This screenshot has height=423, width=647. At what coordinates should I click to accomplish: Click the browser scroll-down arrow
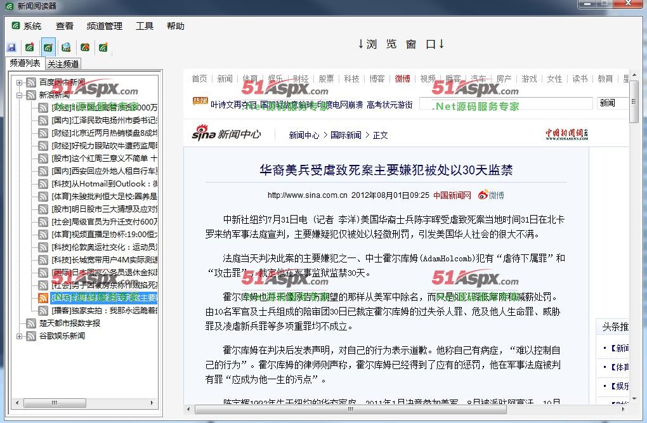634,399
